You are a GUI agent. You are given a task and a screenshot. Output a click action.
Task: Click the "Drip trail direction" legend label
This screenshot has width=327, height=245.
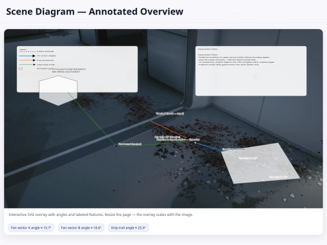tap(45, 60)
